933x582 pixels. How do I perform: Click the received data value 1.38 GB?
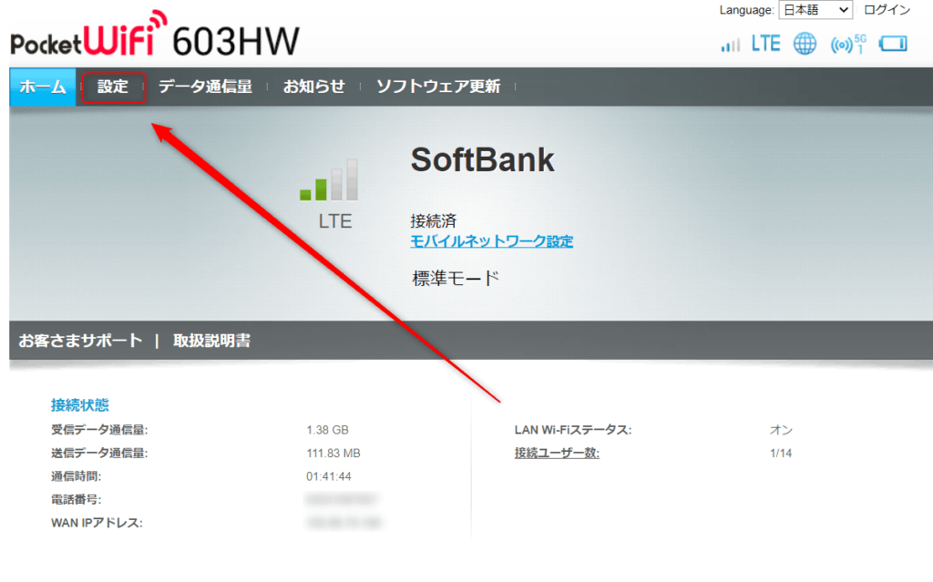click(327, 430)
